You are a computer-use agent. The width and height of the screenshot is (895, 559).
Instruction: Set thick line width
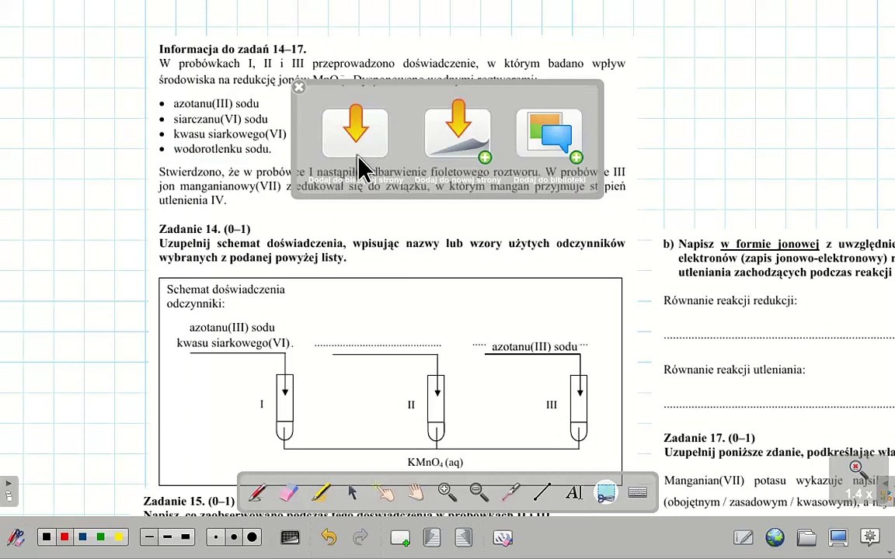[186, 536]
